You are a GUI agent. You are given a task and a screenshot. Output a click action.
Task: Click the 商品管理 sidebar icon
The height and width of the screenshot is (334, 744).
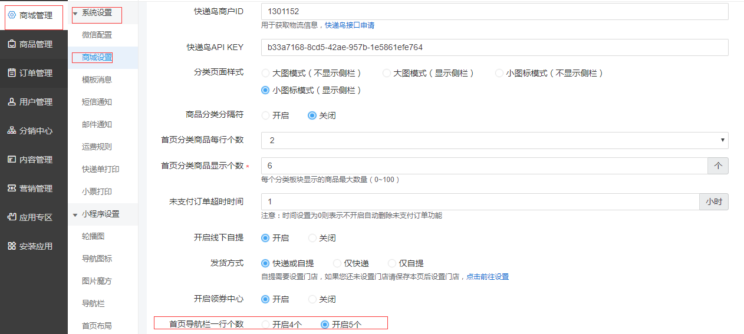[12, 44]
